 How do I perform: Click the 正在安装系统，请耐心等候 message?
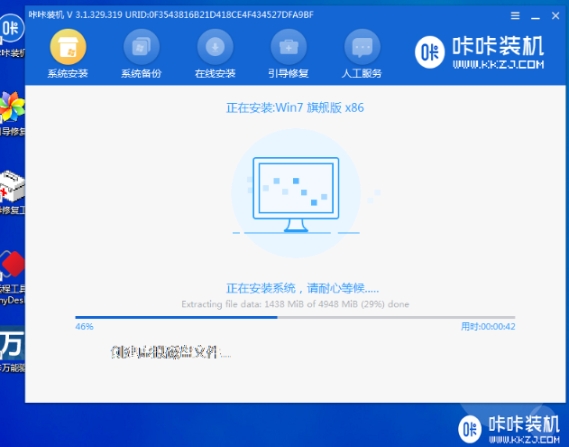coord(302,288)
